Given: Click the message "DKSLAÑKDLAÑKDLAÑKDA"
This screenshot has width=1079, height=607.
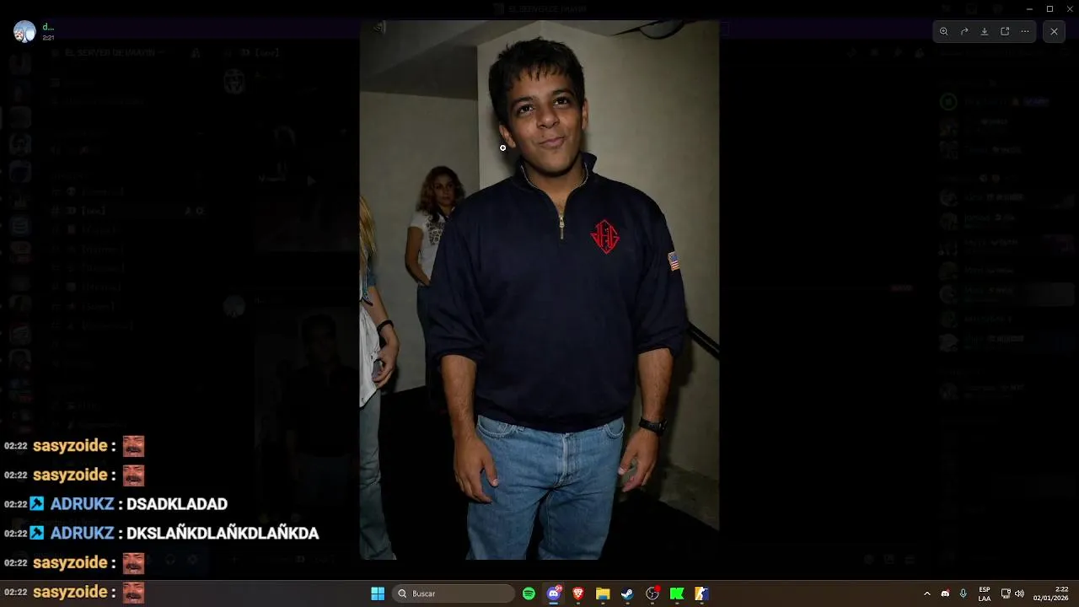Looking at the screenshot, I should (x=223, y=534).
